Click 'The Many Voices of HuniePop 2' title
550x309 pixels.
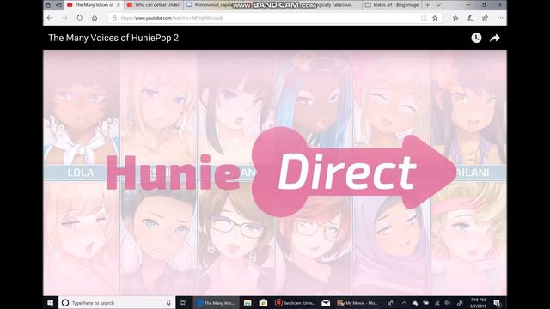click(x=113, y=38)
